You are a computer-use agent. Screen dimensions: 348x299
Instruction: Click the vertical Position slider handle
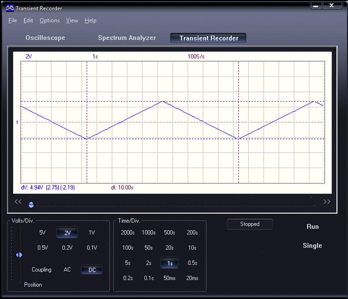point(19,255)
